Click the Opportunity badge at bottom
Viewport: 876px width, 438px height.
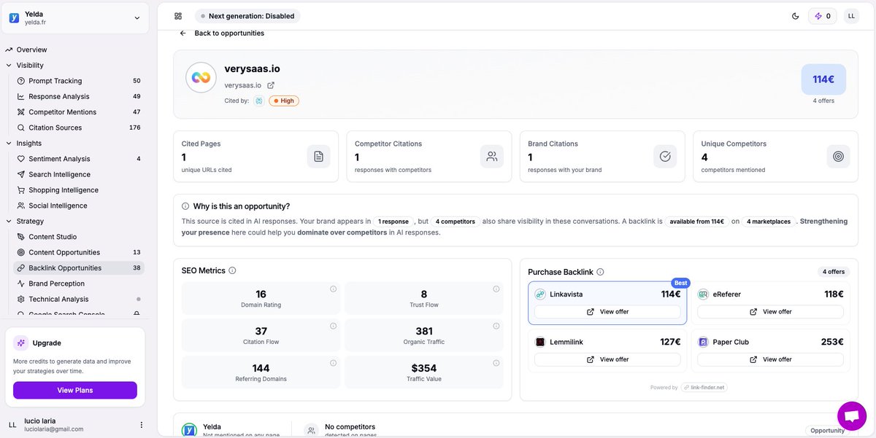[x=827, y=431]
